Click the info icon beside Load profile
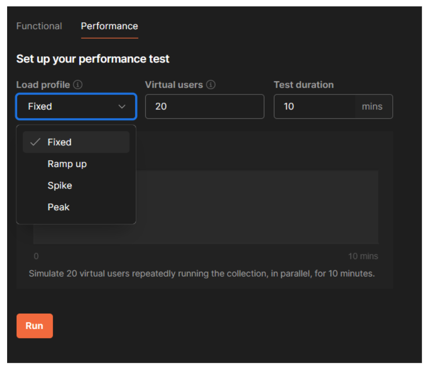The width and height of the screenshot is (428, 369). tap(78, 85)
